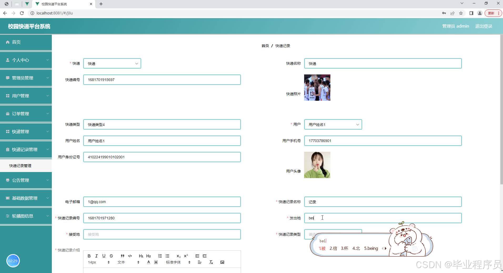Reload the browser page
This screenshot has width=503, height=273.
tap(22, 13)
